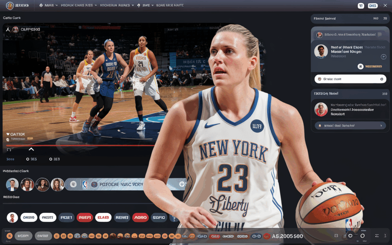The height and width of the screenshot is (245, 392).
Task: Seek along the red video progress bar
Action: pos(80,145)
